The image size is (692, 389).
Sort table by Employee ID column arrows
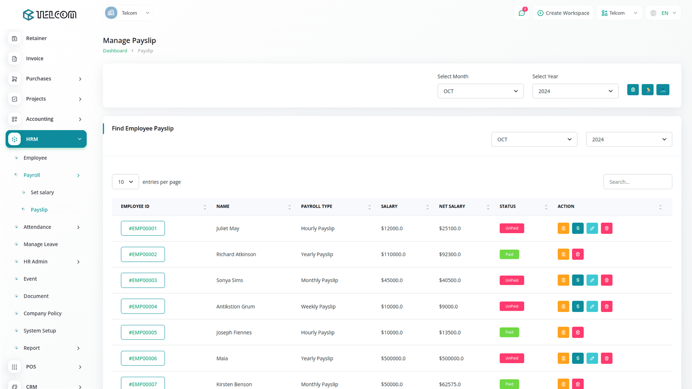coord(205,207)
